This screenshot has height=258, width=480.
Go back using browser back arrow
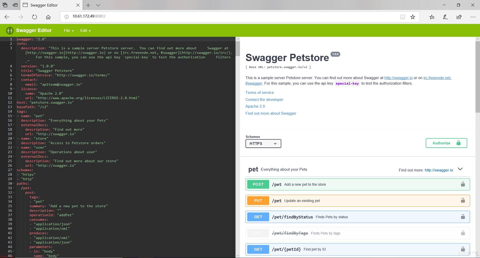pos(7,17)
